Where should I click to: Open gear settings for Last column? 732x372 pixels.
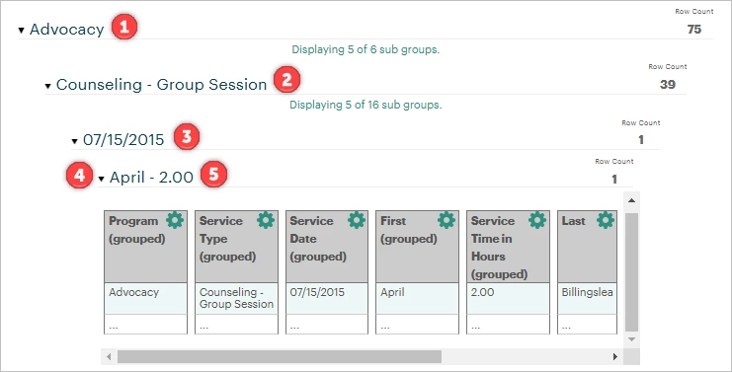[x=605, y=220]
